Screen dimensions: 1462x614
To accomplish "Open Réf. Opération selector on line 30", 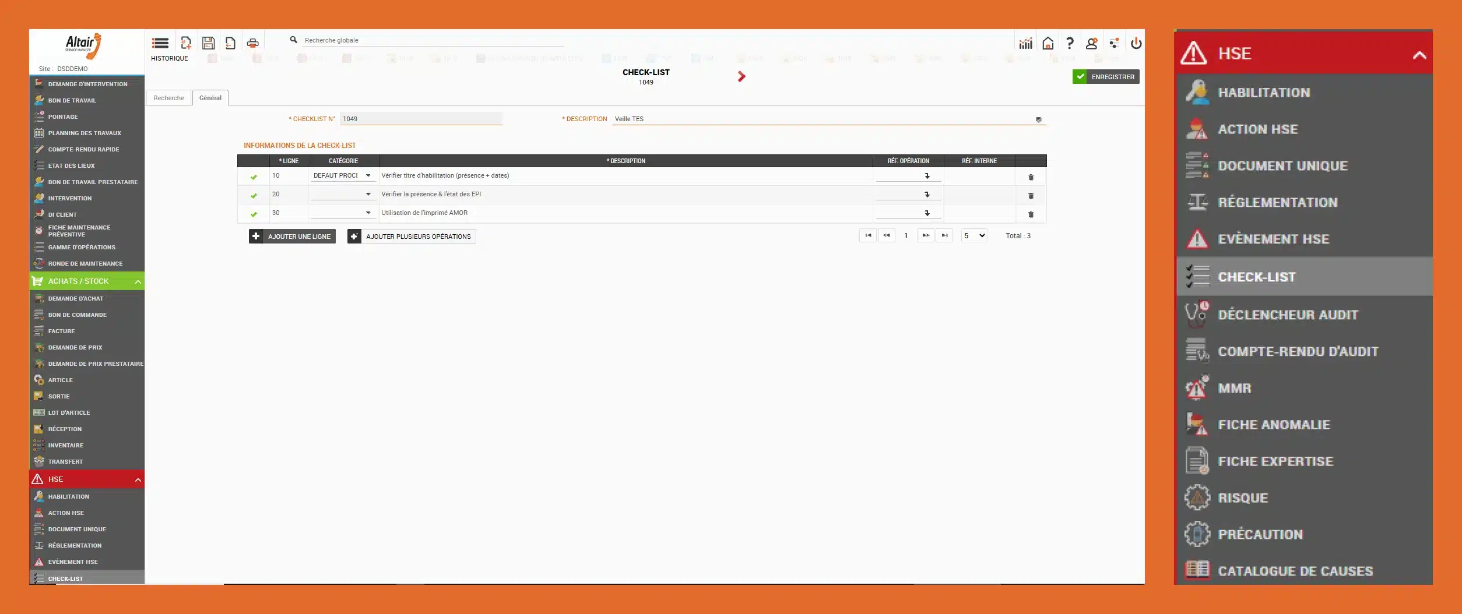I will coord(927,213).
